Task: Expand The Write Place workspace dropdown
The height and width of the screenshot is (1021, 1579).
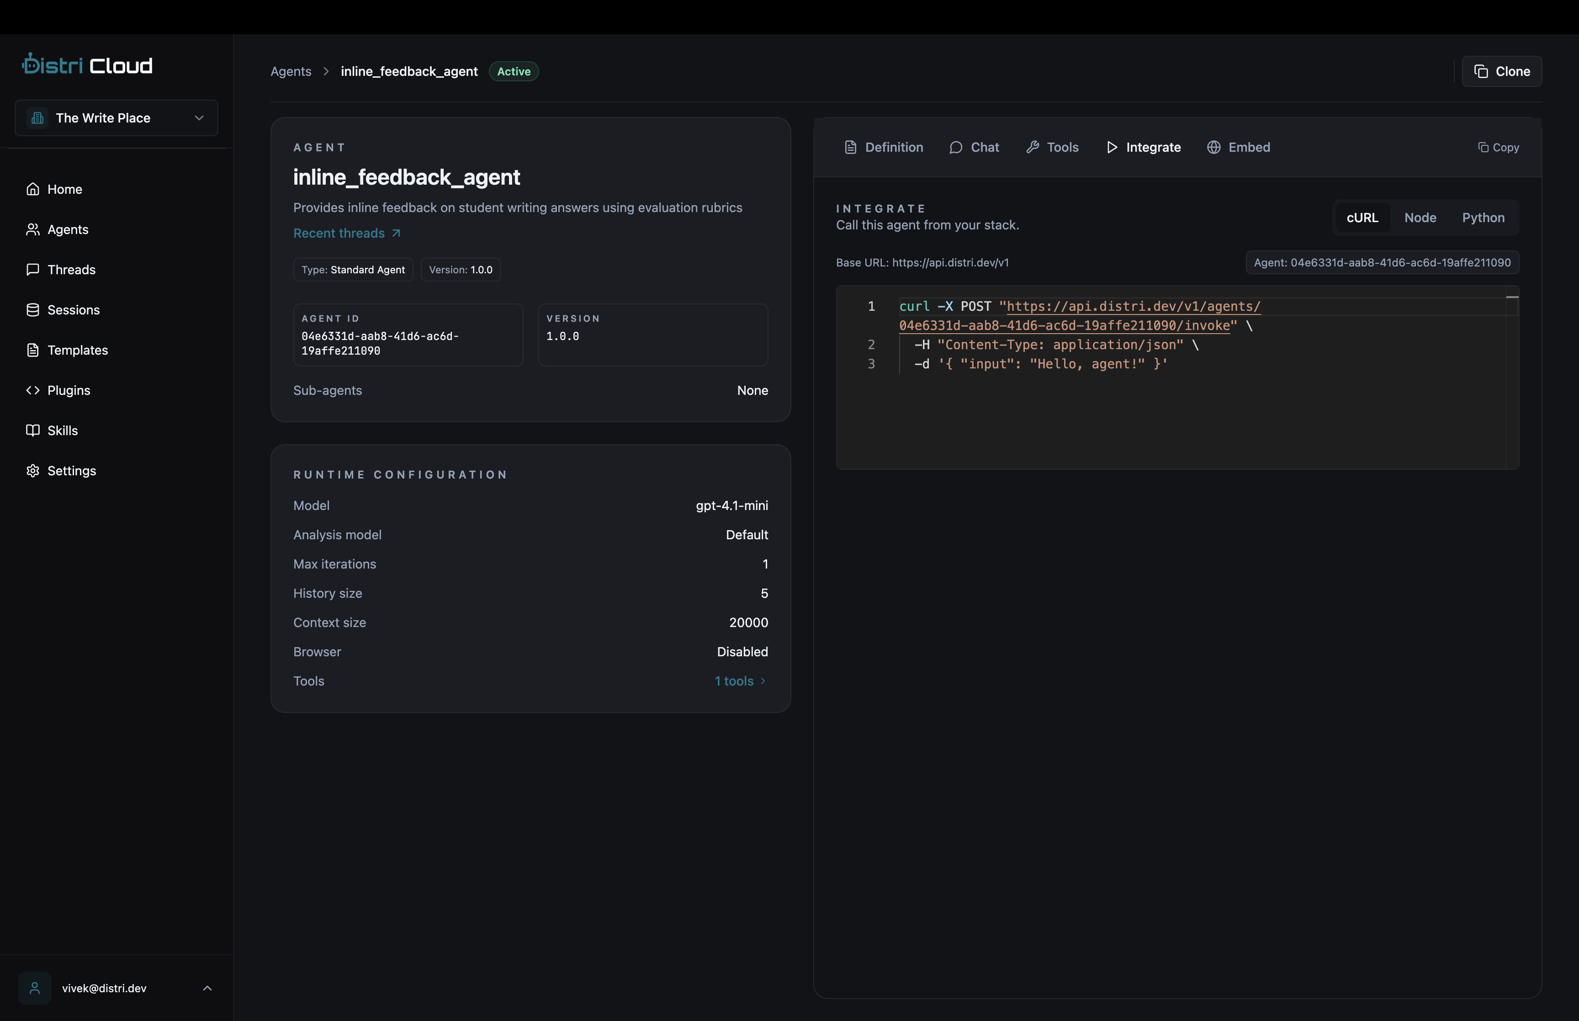Action: 116,118
